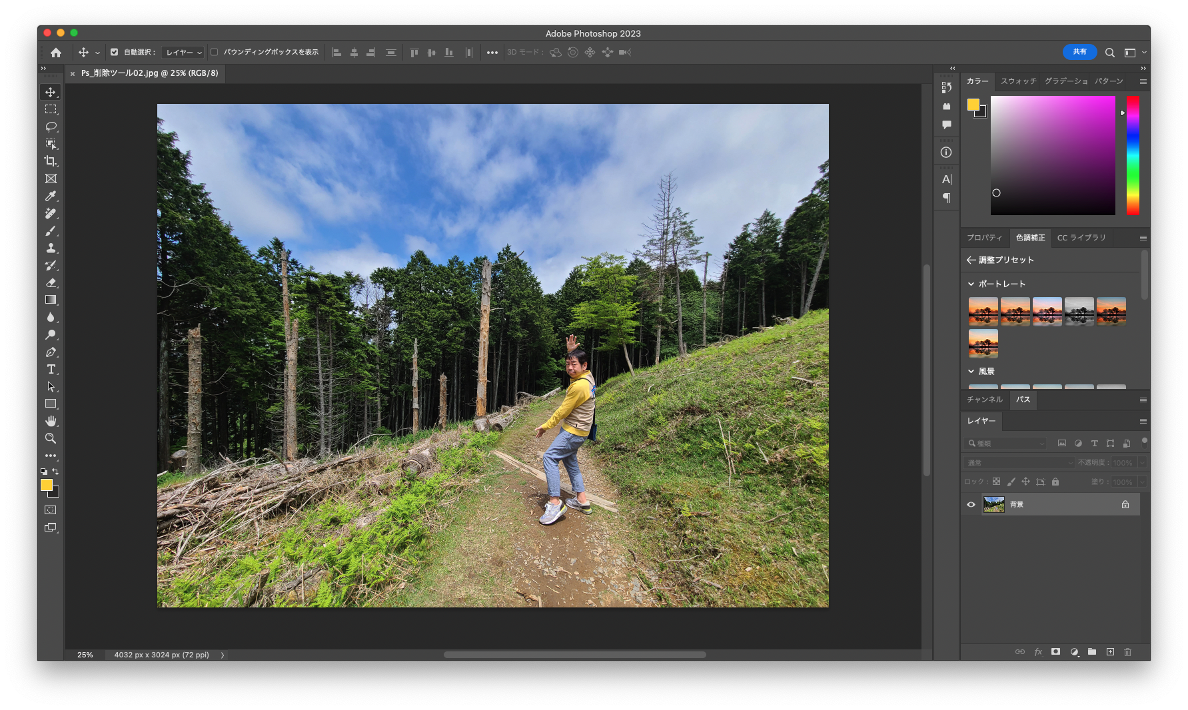
Task: Select the Clone Stamp tool
Action: point(51,248)
